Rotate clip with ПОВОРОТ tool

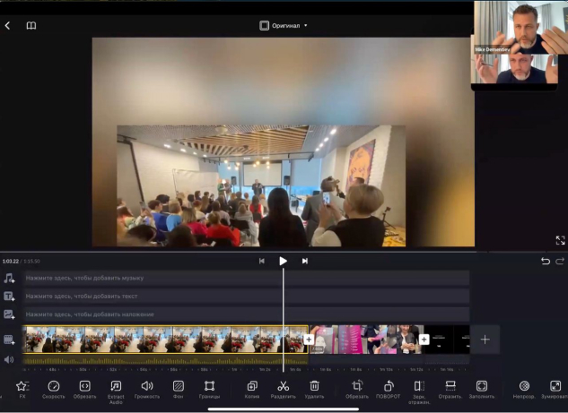coord(388,390)
